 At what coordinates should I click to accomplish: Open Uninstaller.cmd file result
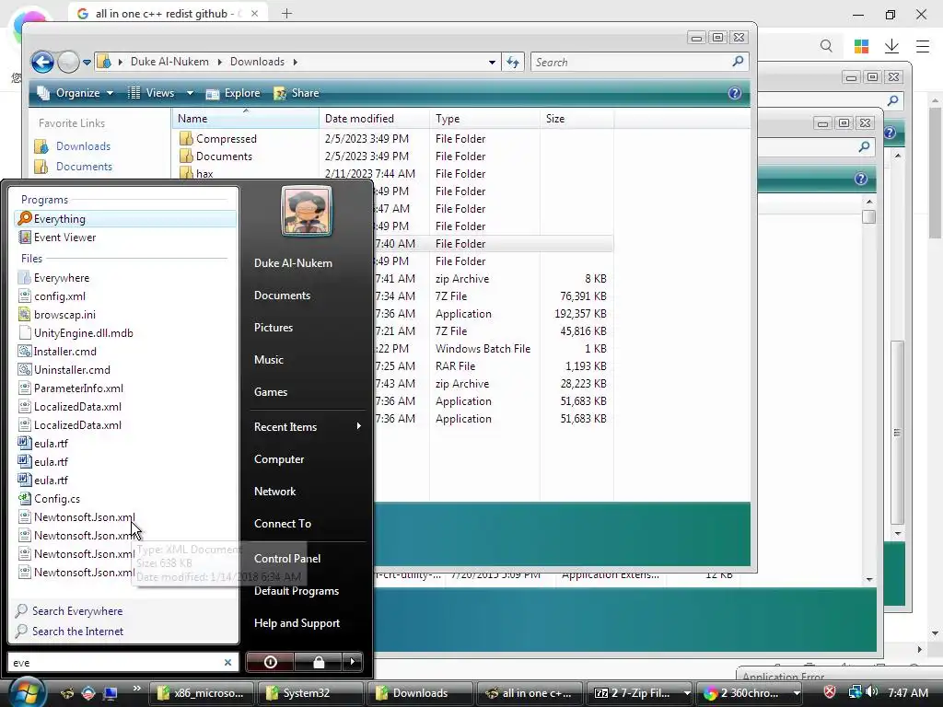125,370
